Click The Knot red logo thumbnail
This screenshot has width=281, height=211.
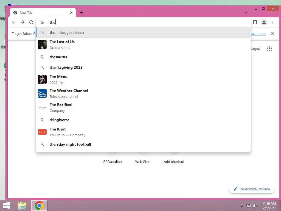point(42,132)
